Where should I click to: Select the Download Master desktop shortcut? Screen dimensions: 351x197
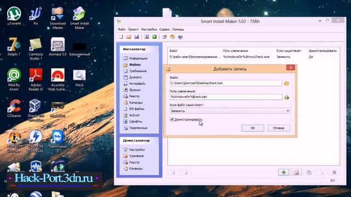coord(58,18)
